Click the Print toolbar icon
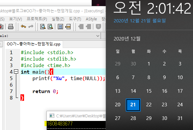This screenshot has width=193, height=130. (11, 27)
